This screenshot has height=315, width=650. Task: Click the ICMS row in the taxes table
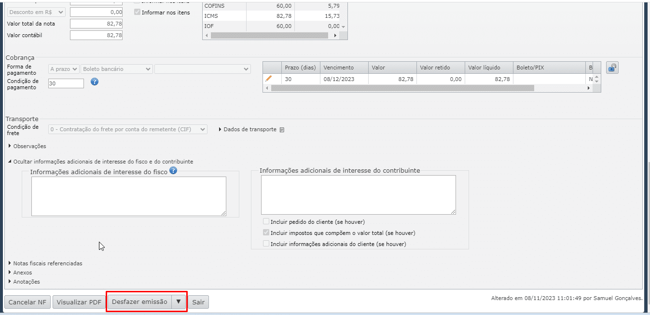272,16
